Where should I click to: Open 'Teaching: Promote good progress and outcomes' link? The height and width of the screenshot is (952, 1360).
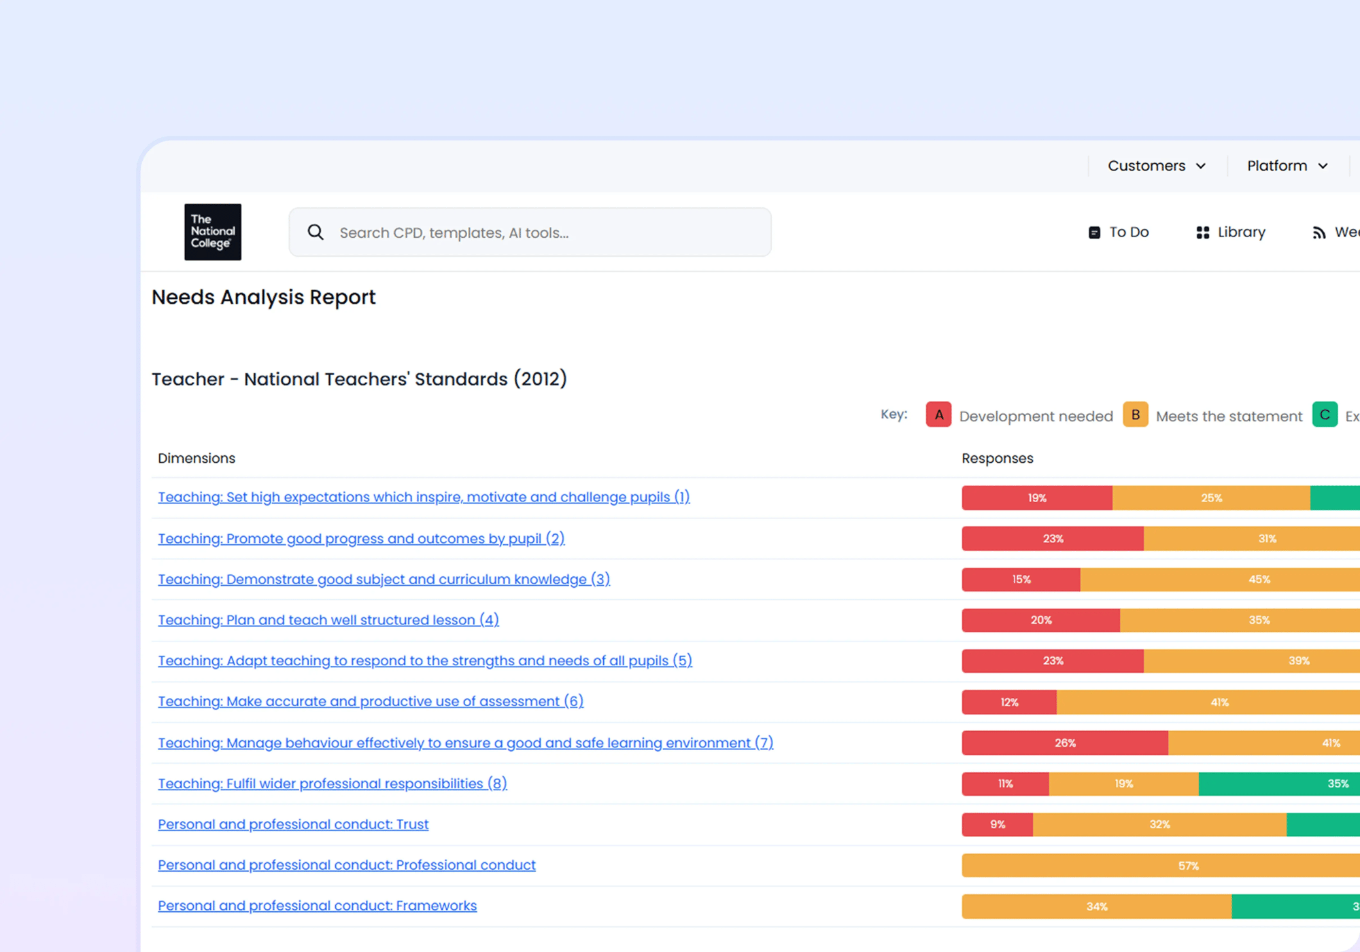click(x=360, y=538)
